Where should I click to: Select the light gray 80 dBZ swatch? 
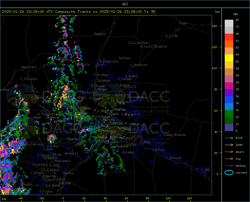229,23
